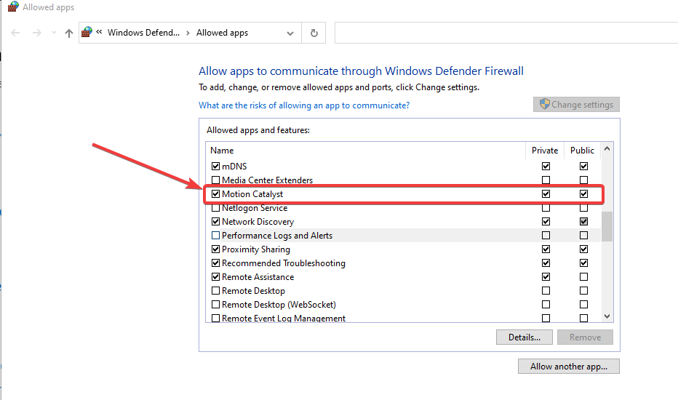678x400 pixels.
Task: Select the Allowed apps breadcrumb
Action: (223, 33)
